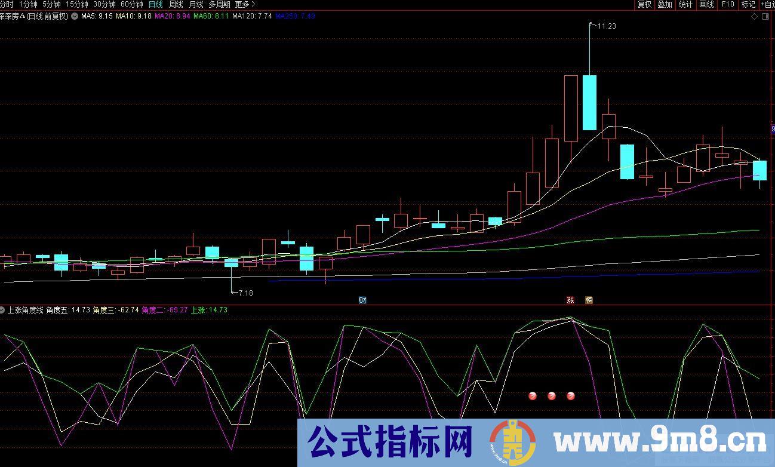This screenshot has width=775, height=467.
Task: Click the middle red signal ball
Action: click(552, 395)
